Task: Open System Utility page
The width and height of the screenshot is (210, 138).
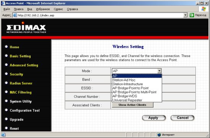Action: (21, 102)
